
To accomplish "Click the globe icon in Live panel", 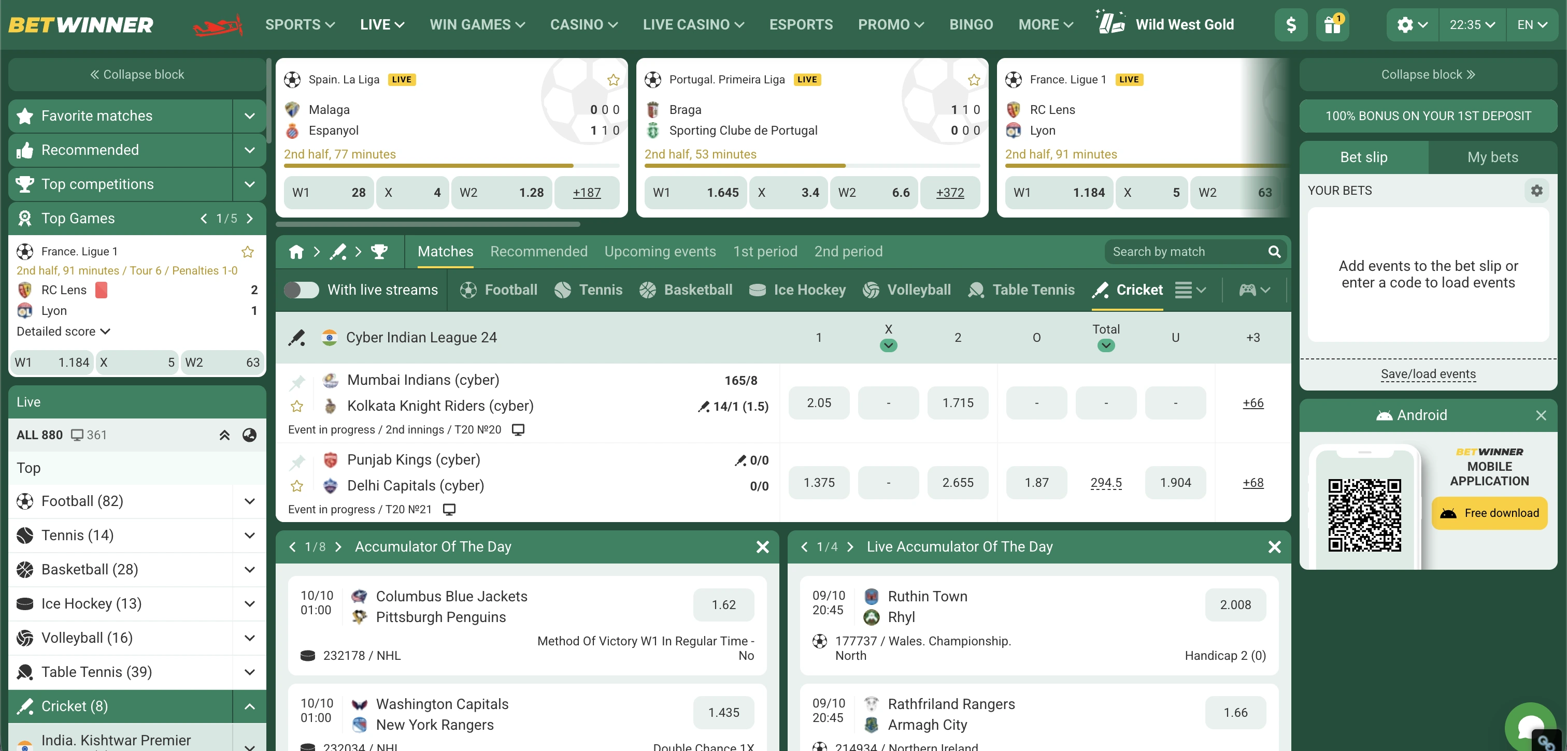I will (x=249, y=435).
